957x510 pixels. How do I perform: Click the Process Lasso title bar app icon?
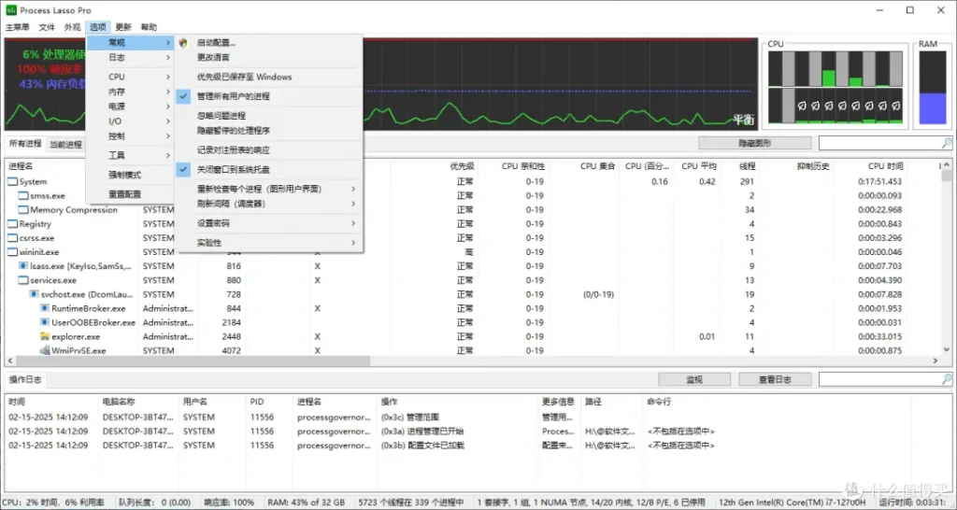pos(11,10)
